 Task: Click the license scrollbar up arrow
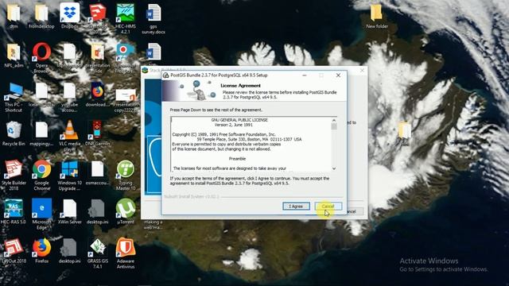(334, 120)
